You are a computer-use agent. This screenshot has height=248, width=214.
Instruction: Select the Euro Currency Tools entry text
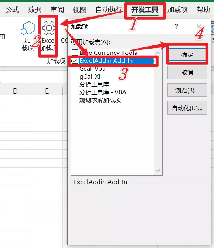click(108, 53)
